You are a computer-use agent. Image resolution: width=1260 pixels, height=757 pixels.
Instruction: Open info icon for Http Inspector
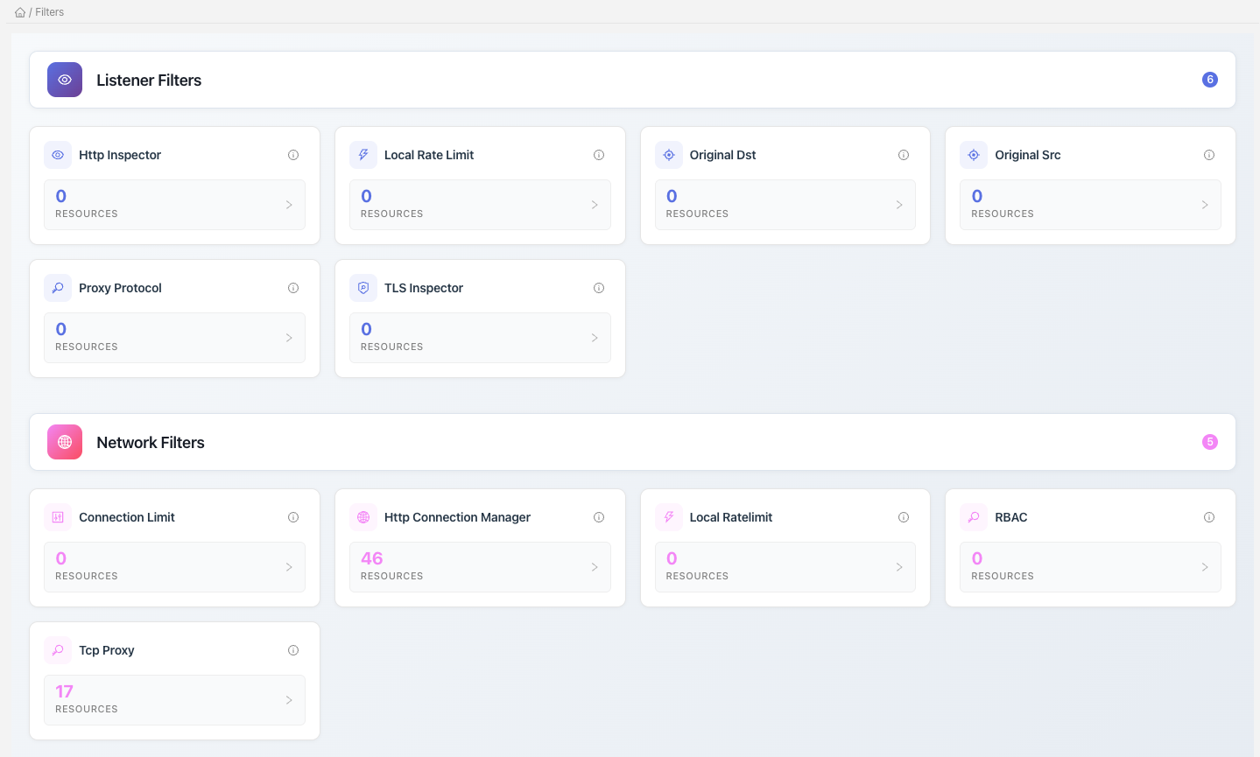tap(293, 155)
